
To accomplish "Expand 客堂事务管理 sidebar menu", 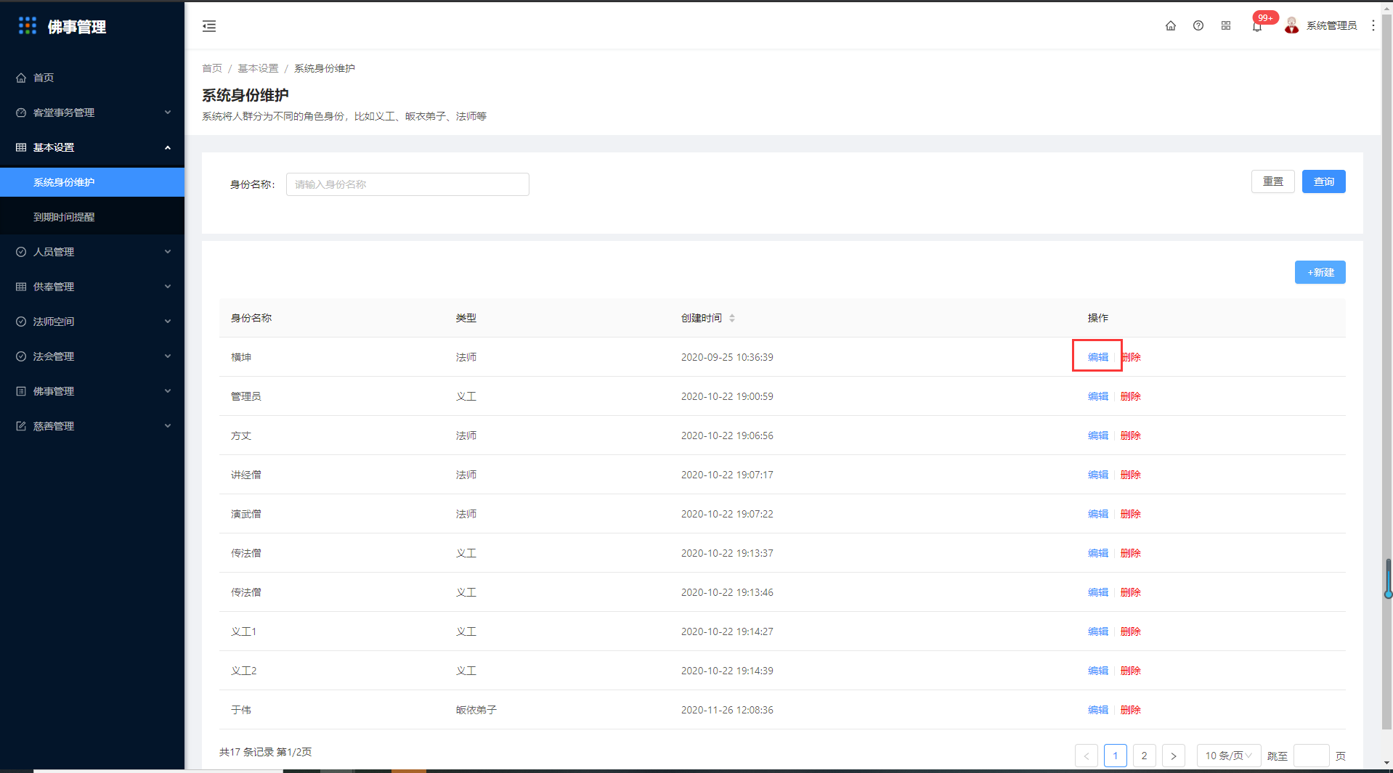I will (x=92, y=113).
